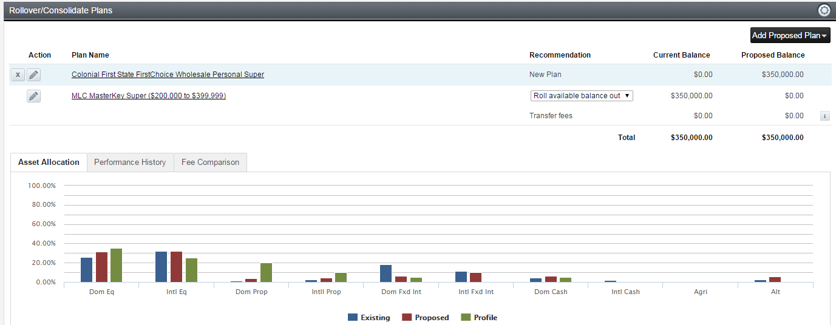Click the New Plan recommendation text
Image resolution: width=836 pixels, height=325 pixels.
point(545,75)
